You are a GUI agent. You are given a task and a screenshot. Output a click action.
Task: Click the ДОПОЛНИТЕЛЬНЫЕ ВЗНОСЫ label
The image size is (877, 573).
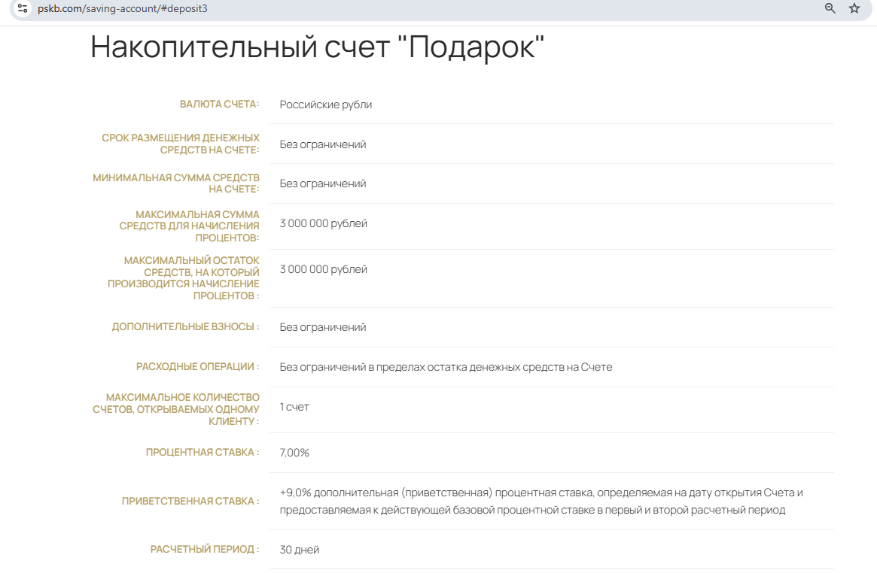185,326
